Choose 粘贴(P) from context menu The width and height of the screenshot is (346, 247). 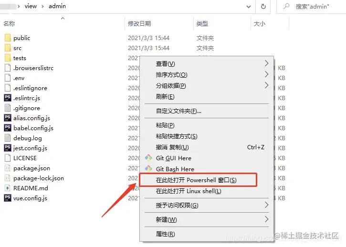pyautogui.click(x=207, y=125)
